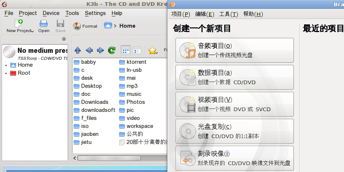Click the horizontal scrollbar in file list

(109, 158)
